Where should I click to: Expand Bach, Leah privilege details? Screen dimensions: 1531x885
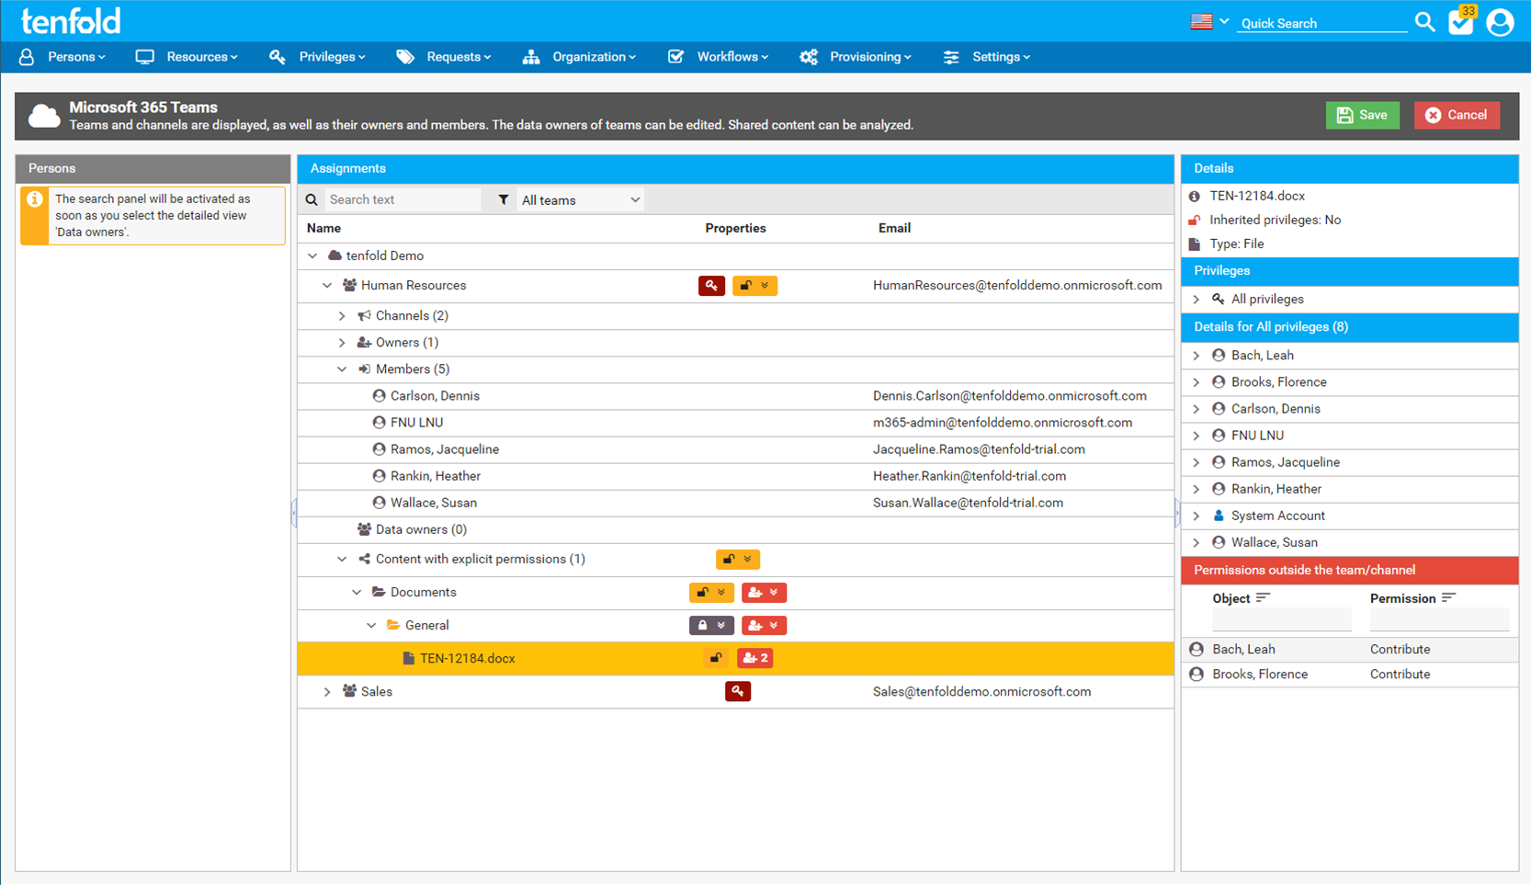pos(1196,356)
